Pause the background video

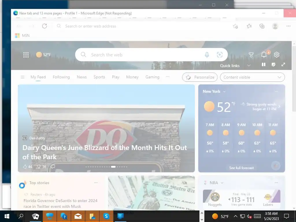pos(264,64)
